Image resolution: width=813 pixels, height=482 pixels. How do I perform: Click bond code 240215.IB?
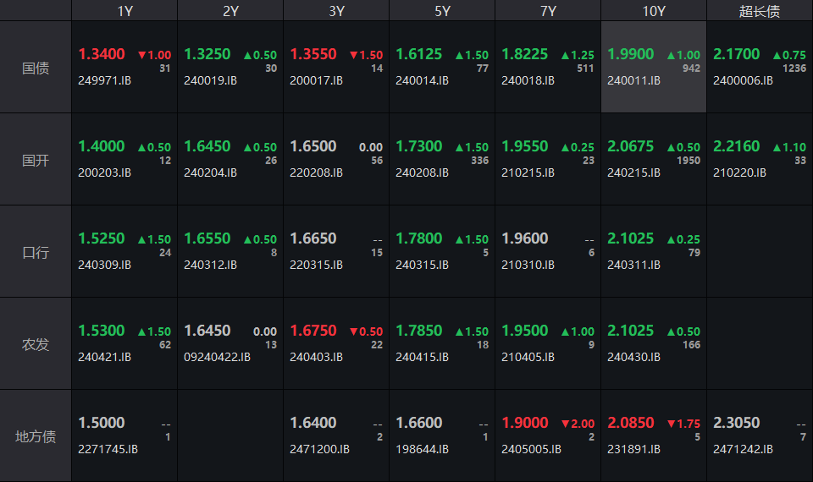click(x=633, y=173)
